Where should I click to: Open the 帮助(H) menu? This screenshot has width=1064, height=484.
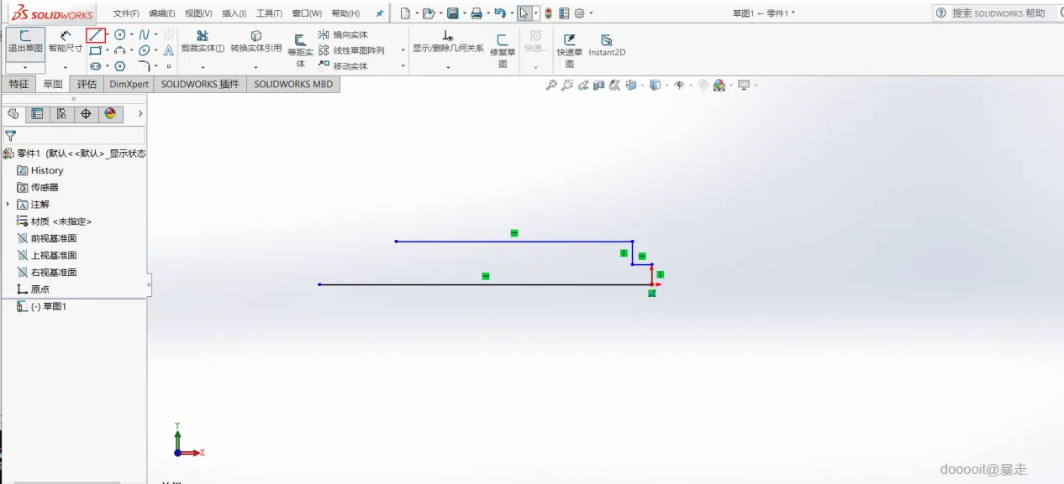pos(345,13)
